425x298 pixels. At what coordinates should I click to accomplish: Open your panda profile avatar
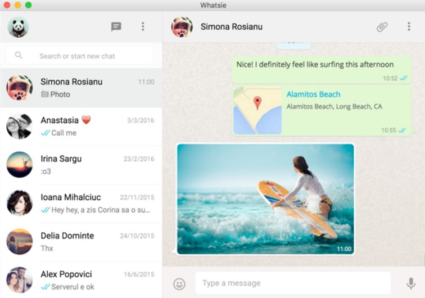pos(18,26)
